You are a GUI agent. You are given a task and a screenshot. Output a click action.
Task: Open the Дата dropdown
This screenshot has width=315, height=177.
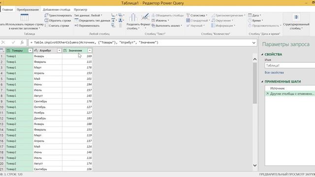click(x=254, y=15)
